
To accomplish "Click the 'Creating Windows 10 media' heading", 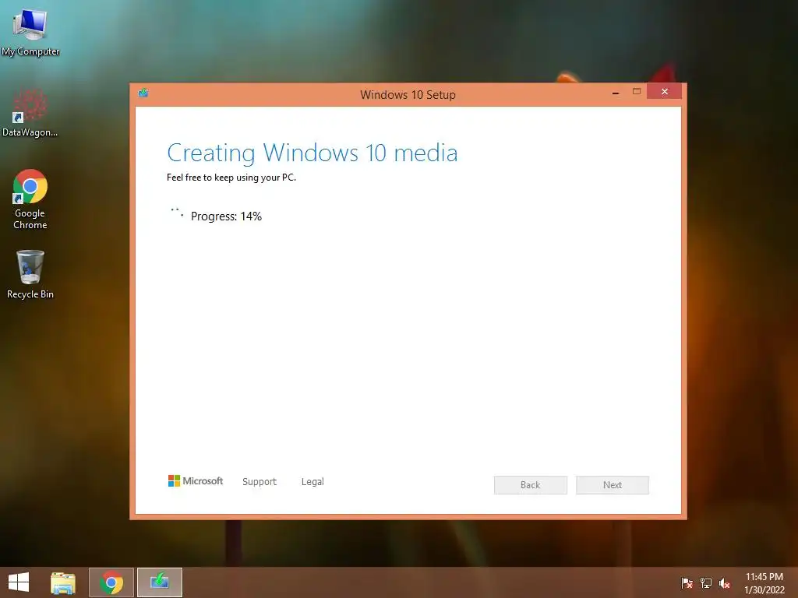I will click(312, 153).
